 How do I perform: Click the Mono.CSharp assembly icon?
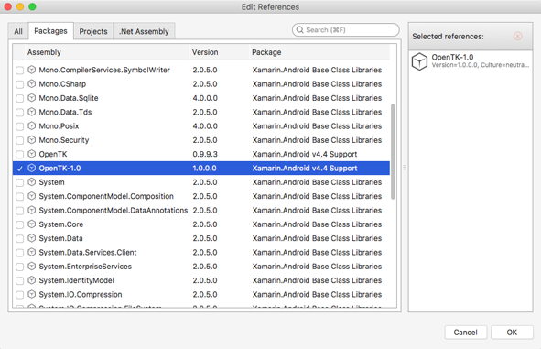click(x=32, y=84)
